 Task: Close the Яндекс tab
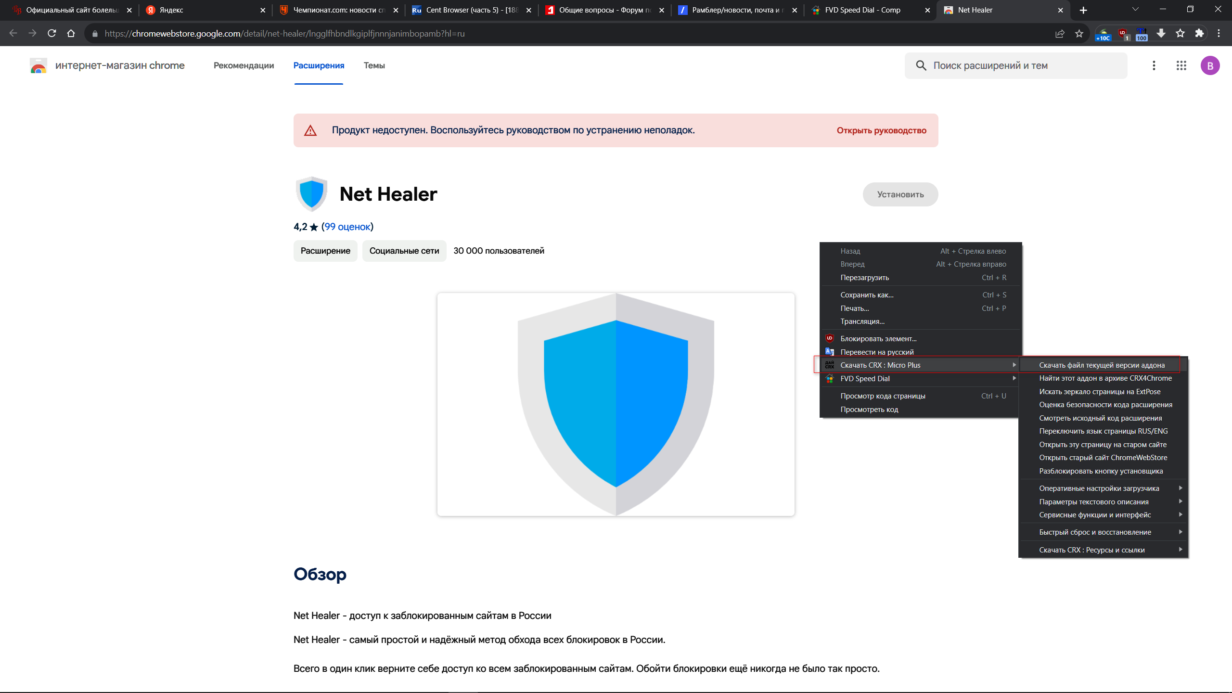click(263, 10)
